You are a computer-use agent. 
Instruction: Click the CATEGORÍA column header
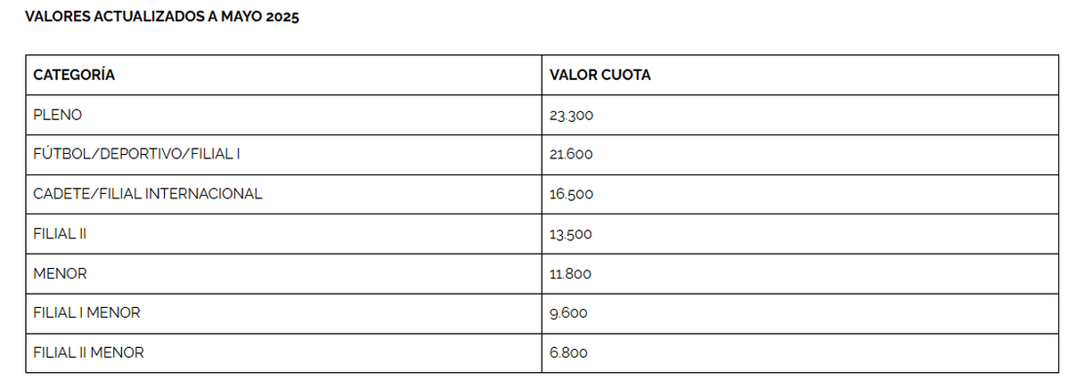coord(74,76)
